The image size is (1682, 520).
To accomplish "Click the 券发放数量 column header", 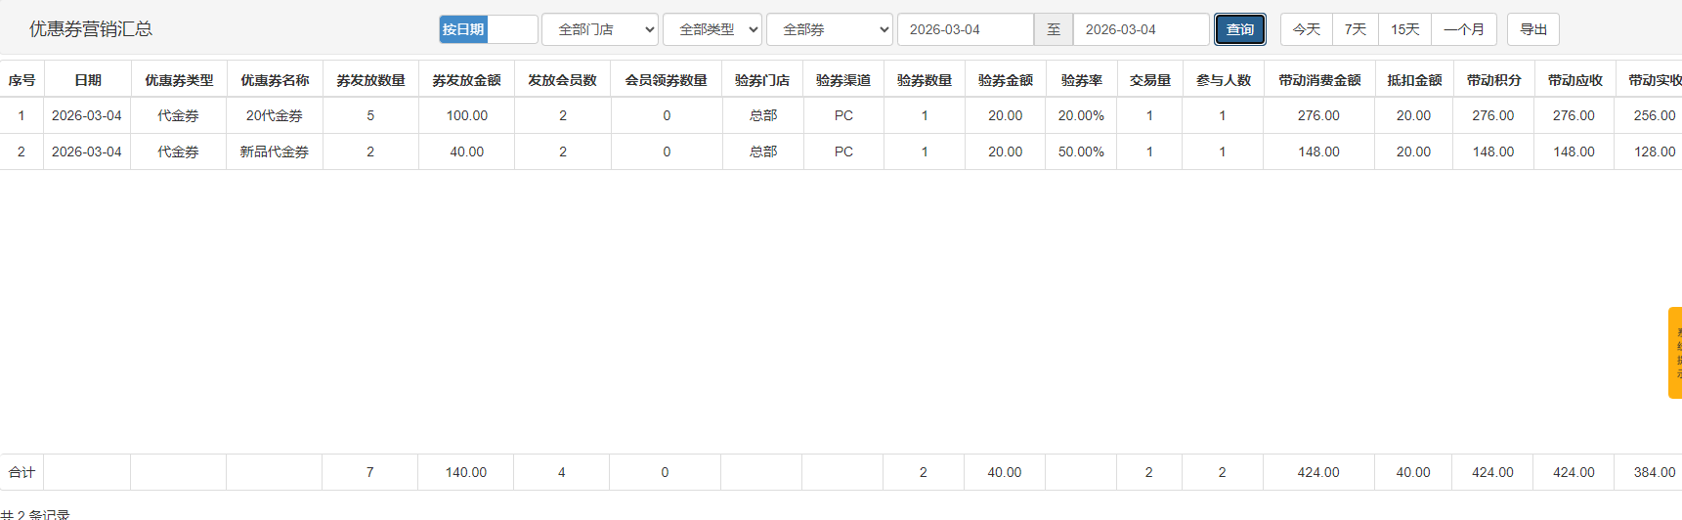I will (x=370, y=80).
